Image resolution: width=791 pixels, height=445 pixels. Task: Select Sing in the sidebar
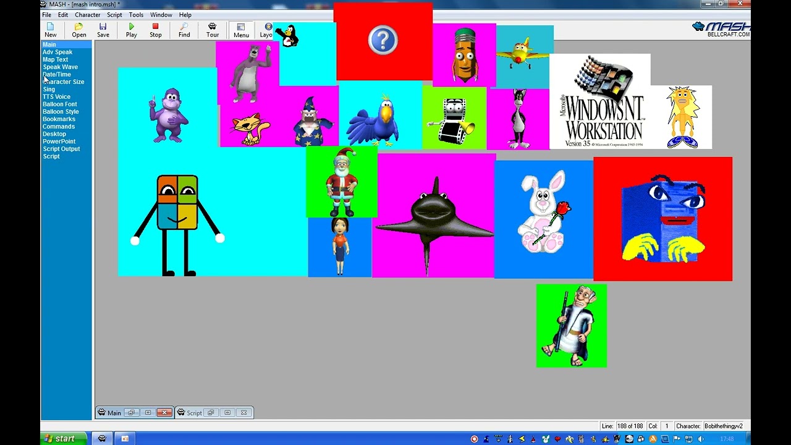[x=49, y=89]
